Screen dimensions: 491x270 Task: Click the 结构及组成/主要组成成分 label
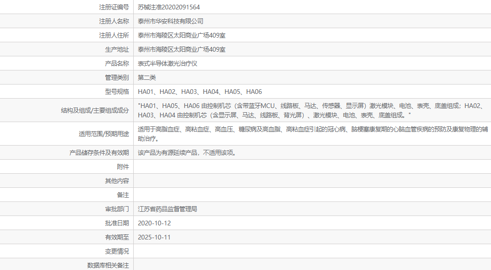tap(95, 110)
